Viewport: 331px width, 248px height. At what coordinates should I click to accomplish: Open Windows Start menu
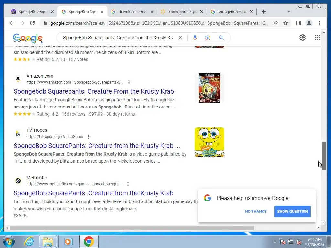click(8, 242)
